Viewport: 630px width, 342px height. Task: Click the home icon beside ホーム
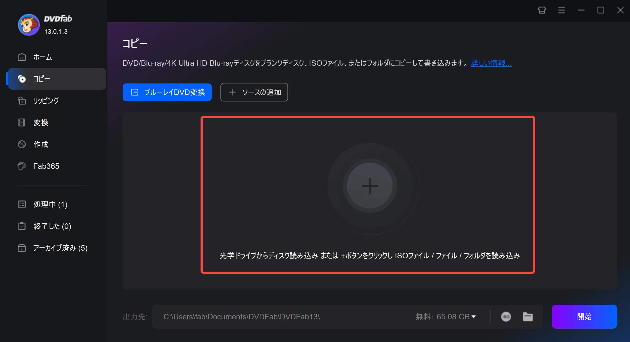coord(22,57)
